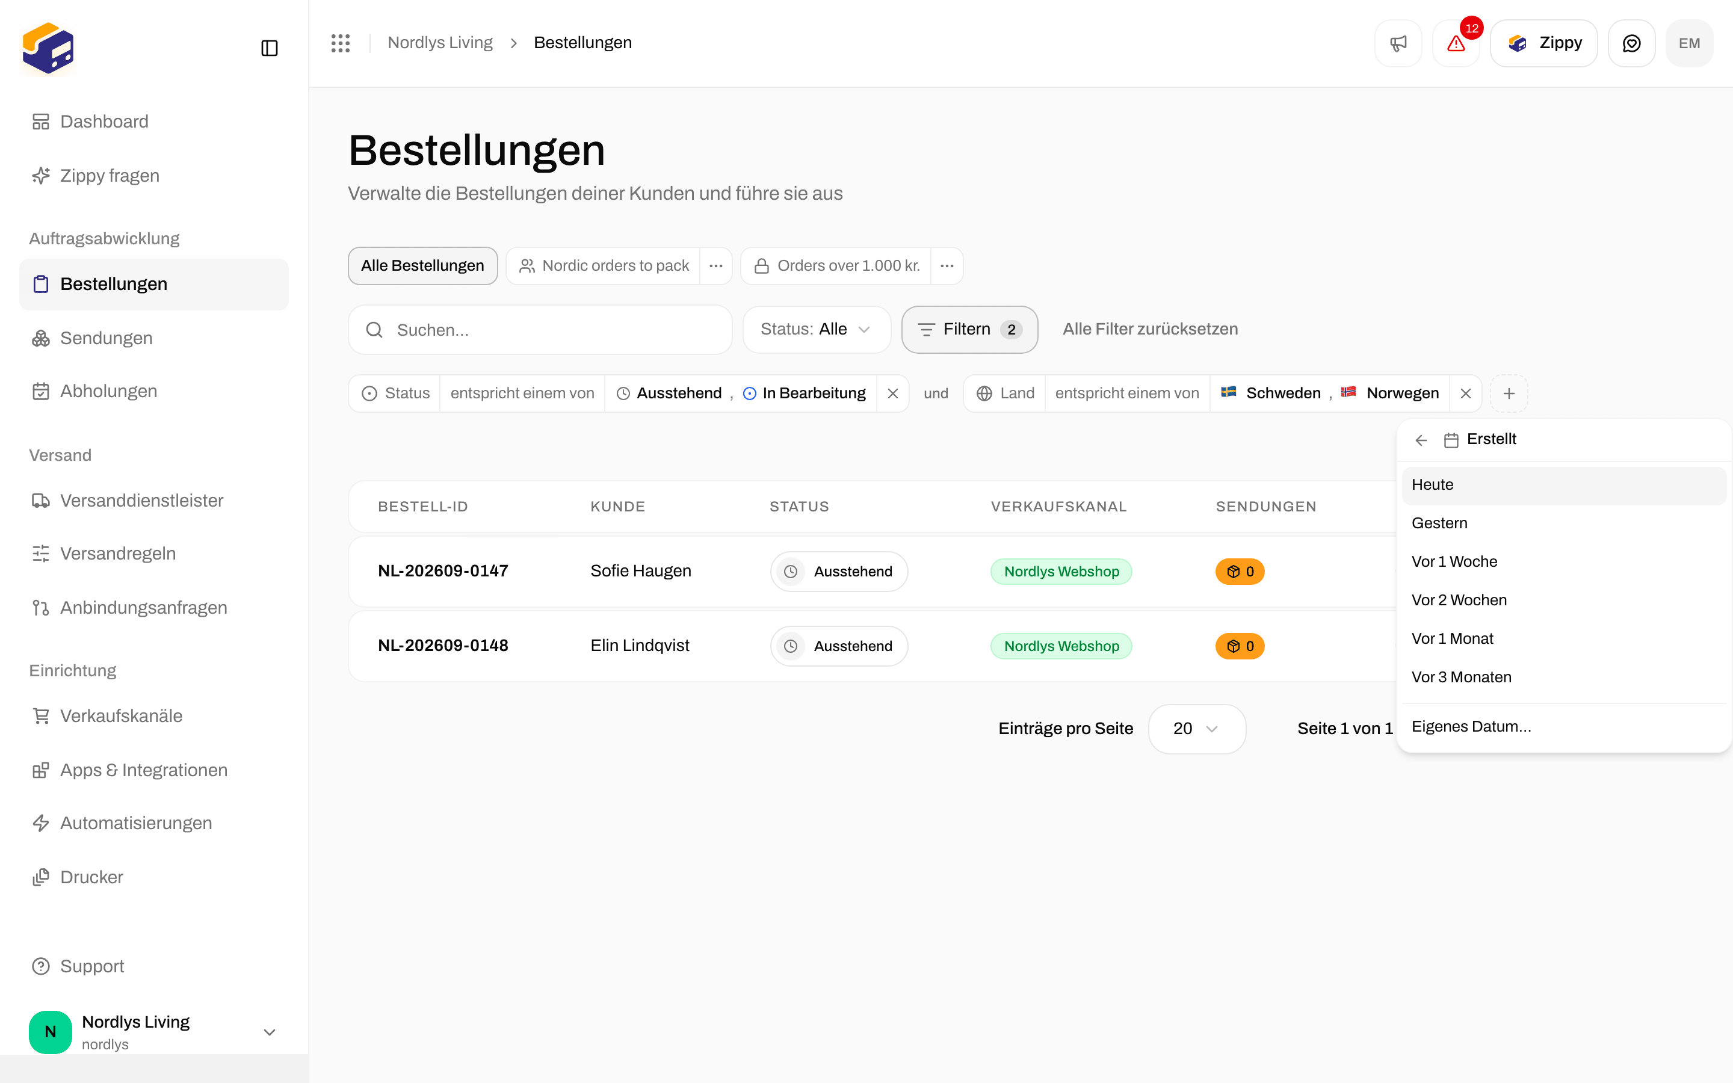The width and height of the screenshot is (1733, 1083).
Task: Click customer Sofie Haugen
Action: tap(641, 571)
